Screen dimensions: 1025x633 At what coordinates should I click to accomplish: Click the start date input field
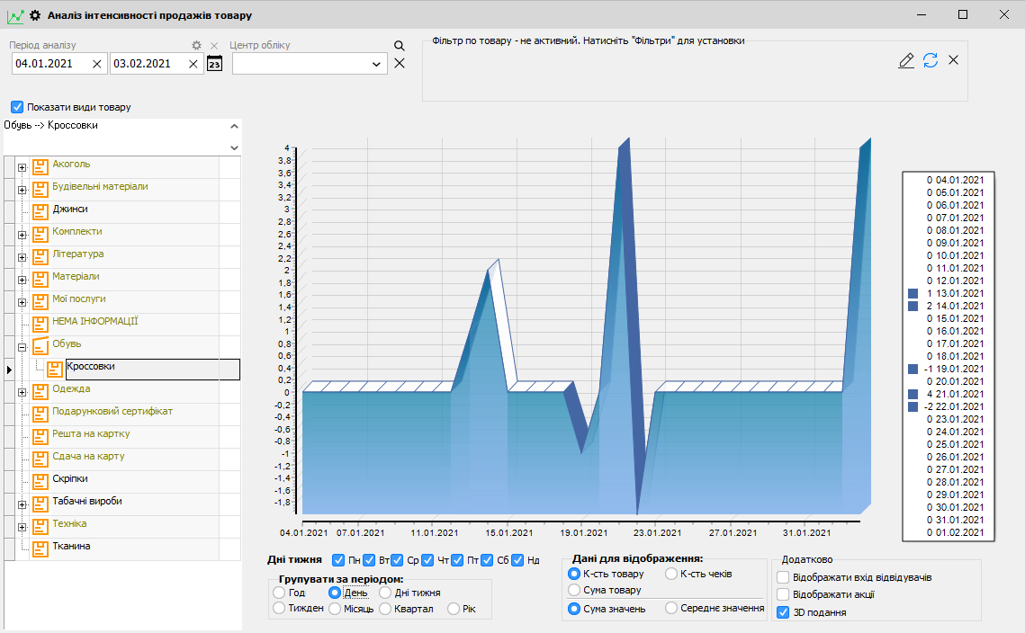point(51,64)
